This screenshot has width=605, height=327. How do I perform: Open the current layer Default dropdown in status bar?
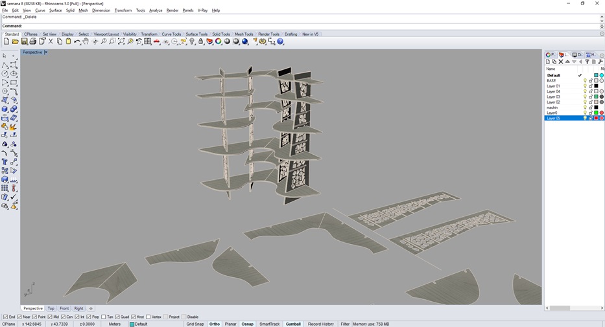(140, 324)
